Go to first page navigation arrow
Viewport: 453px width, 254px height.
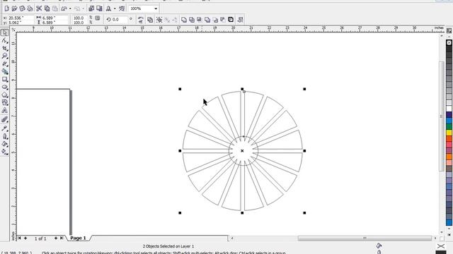(19, 238)
